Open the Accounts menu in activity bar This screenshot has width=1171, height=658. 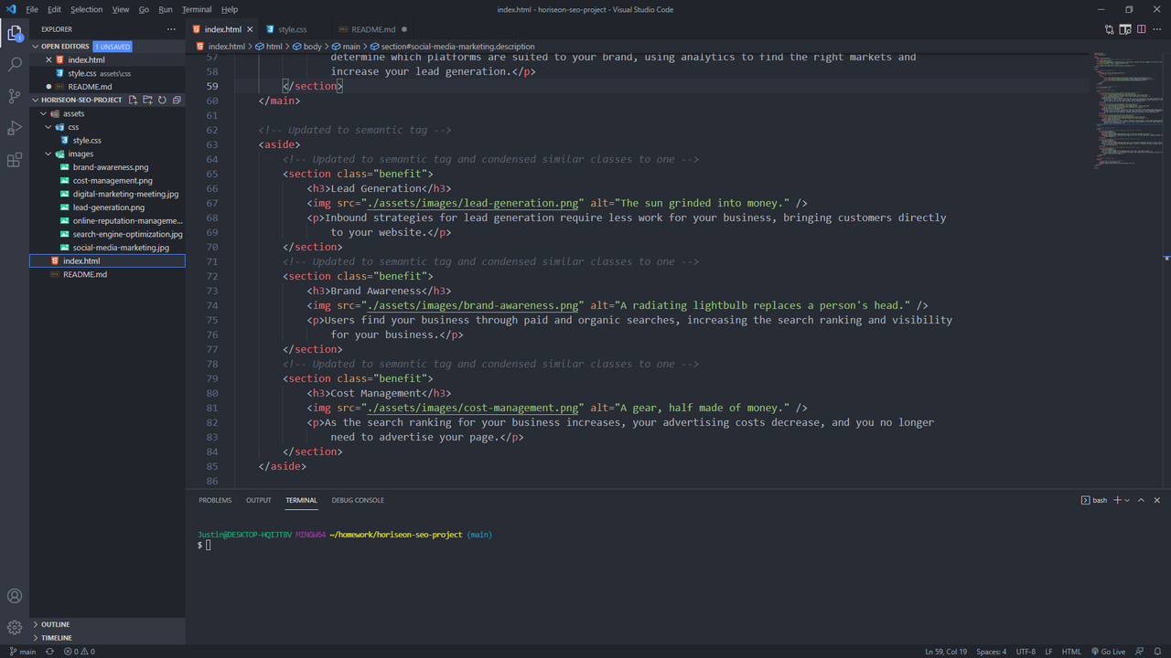(x=15, y=596)
